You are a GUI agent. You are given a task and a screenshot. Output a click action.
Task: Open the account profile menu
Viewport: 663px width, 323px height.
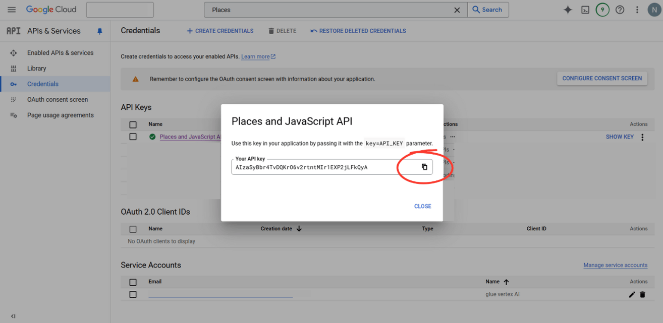[x=654, y=9]
